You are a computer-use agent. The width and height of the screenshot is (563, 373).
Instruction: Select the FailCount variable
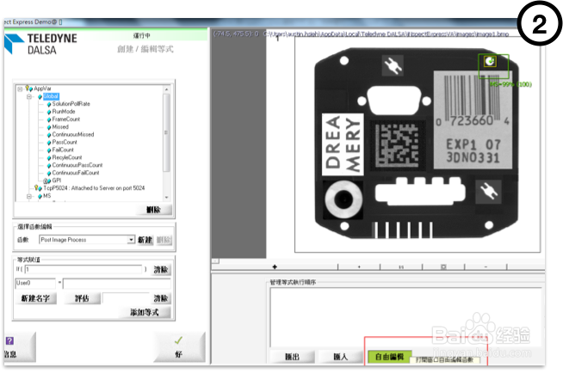point(63,150)
